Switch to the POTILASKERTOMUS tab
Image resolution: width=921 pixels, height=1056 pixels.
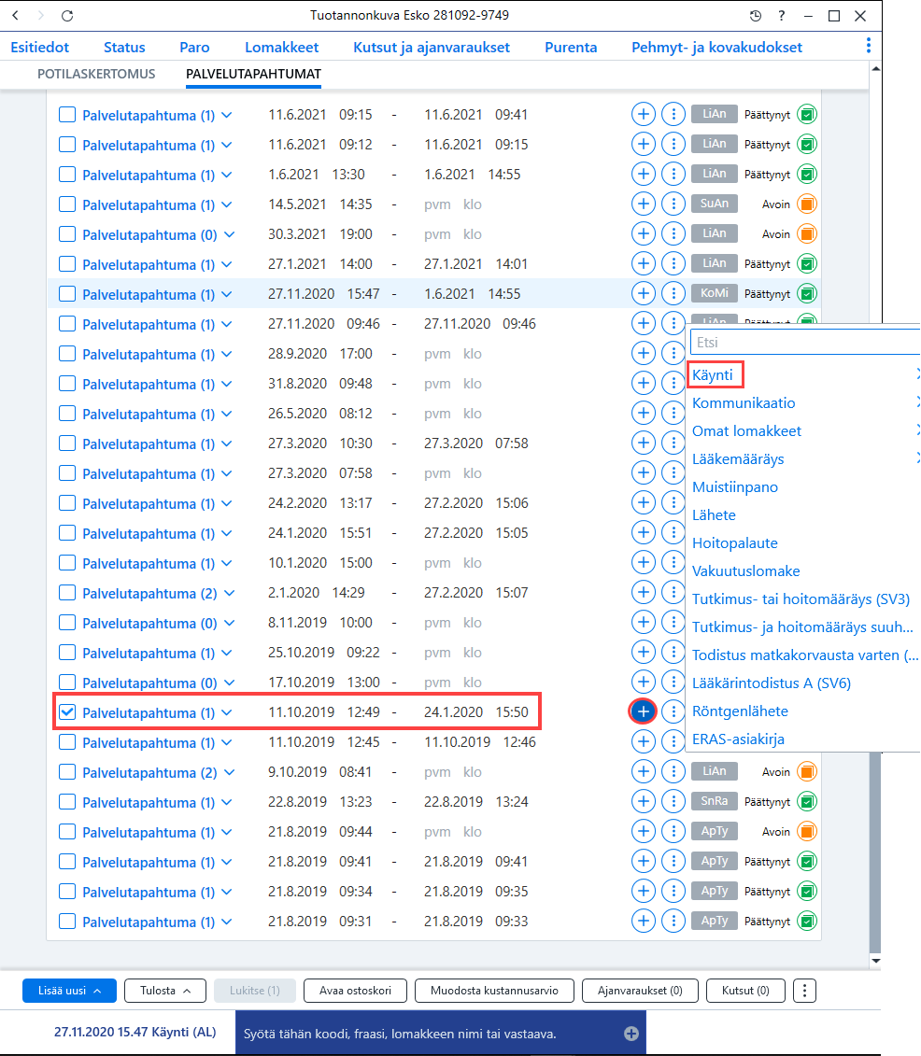coord(96,74)
